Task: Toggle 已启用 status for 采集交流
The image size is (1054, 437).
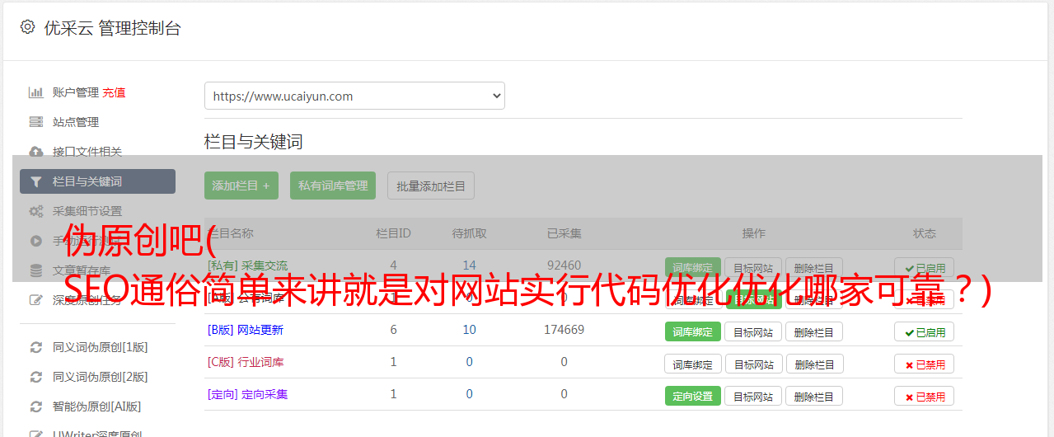Action: [925, 268]
